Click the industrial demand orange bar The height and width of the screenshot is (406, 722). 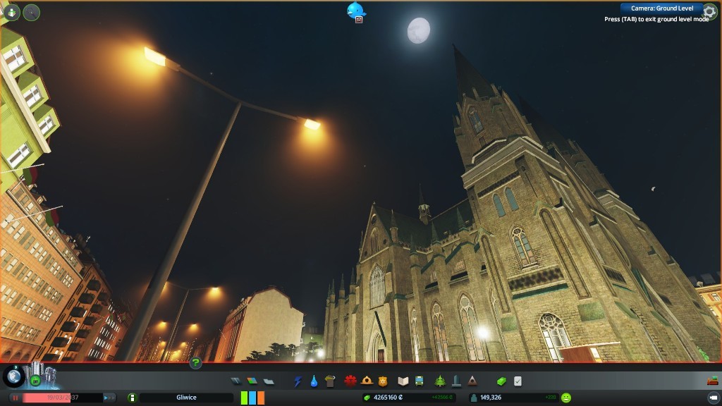(x=261, y=398)
